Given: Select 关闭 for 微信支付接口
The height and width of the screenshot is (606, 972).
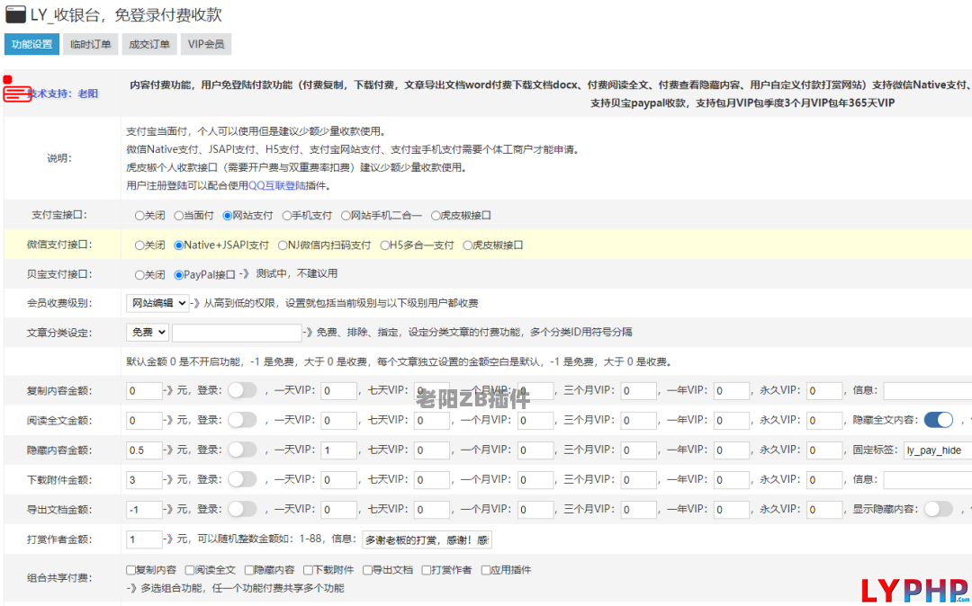Looking at the screenshot, I should pyautogui.click(x=139, y=245).
